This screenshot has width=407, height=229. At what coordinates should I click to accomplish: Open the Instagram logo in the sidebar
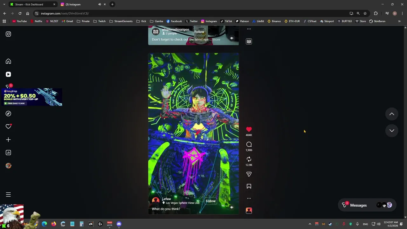8,34
